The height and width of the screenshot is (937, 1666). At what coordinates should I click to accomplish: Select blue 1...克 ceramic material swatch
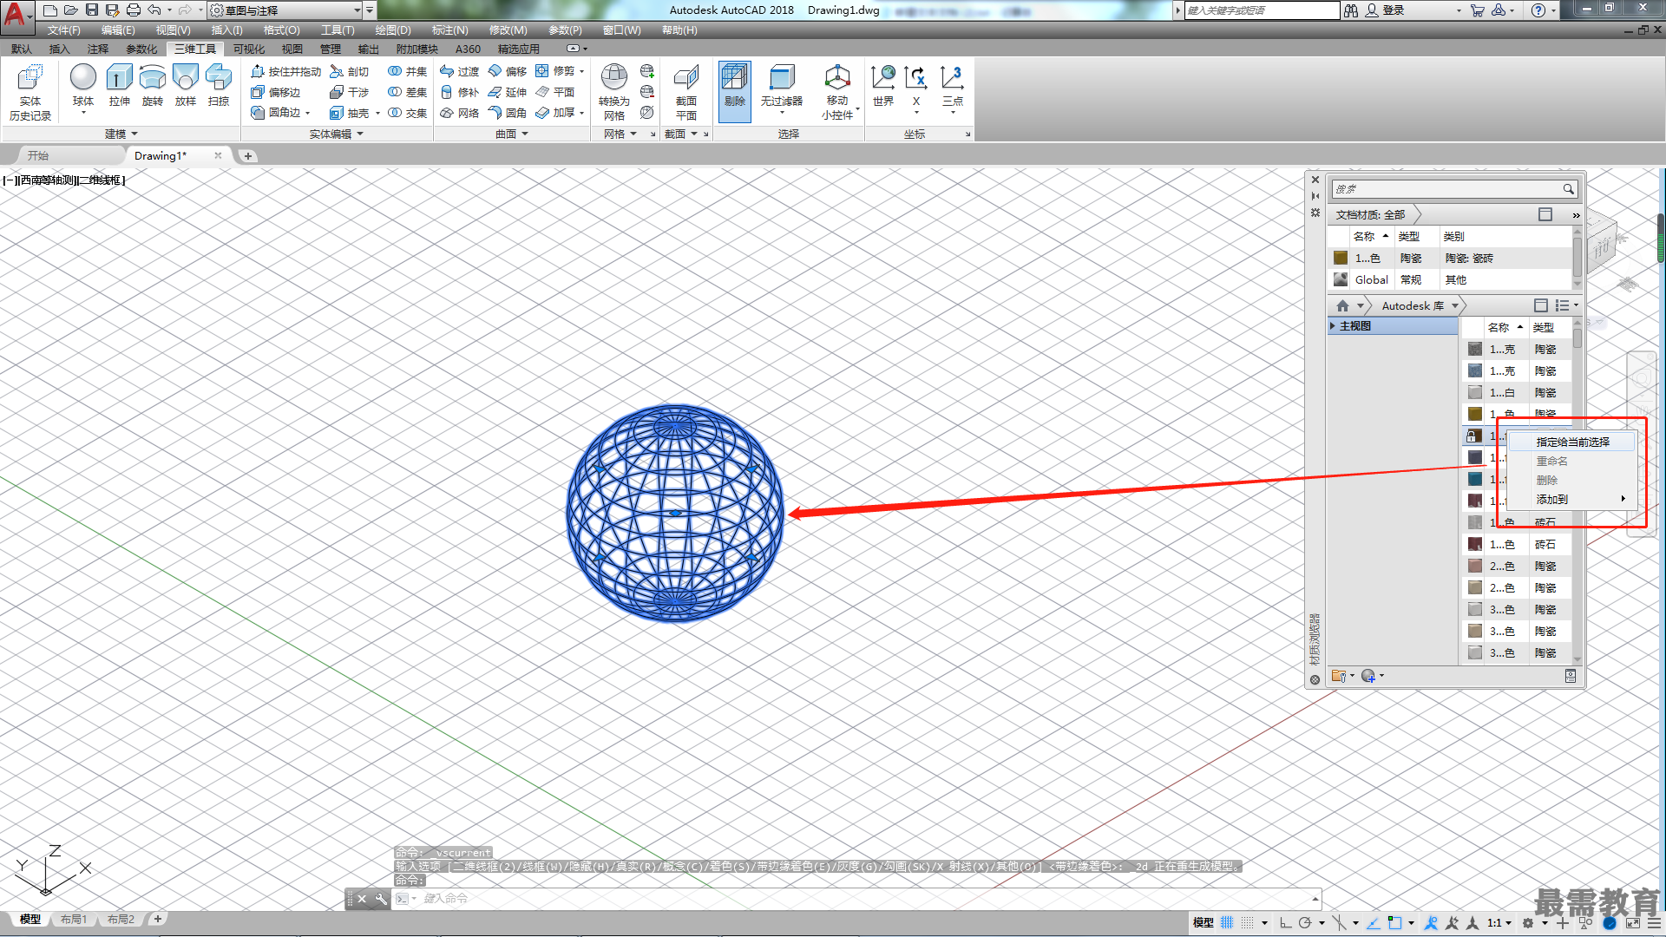pos(1475,370)
